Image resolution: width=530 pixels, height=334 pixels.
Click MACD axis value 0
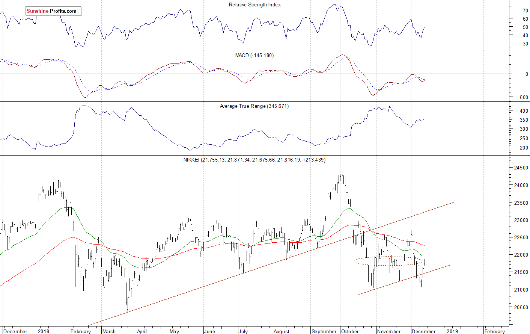tap(527, 74)
